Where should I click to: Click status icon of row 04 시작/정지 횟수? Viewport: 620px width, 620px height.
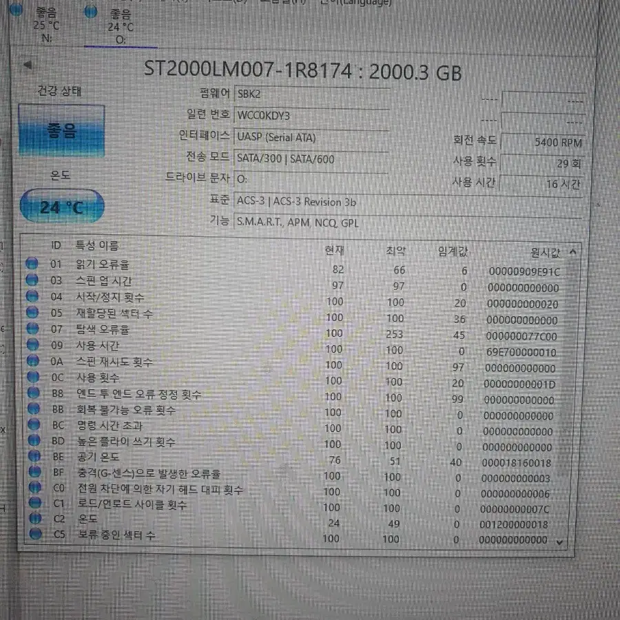[x=32, y=296]
